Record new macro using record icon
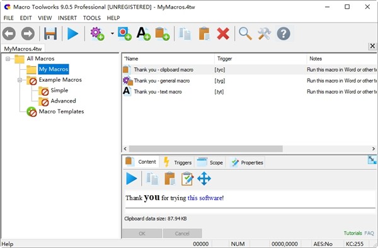Image resolution: width=378 pixels, height=248 pixels. click(x=125, y=33)
